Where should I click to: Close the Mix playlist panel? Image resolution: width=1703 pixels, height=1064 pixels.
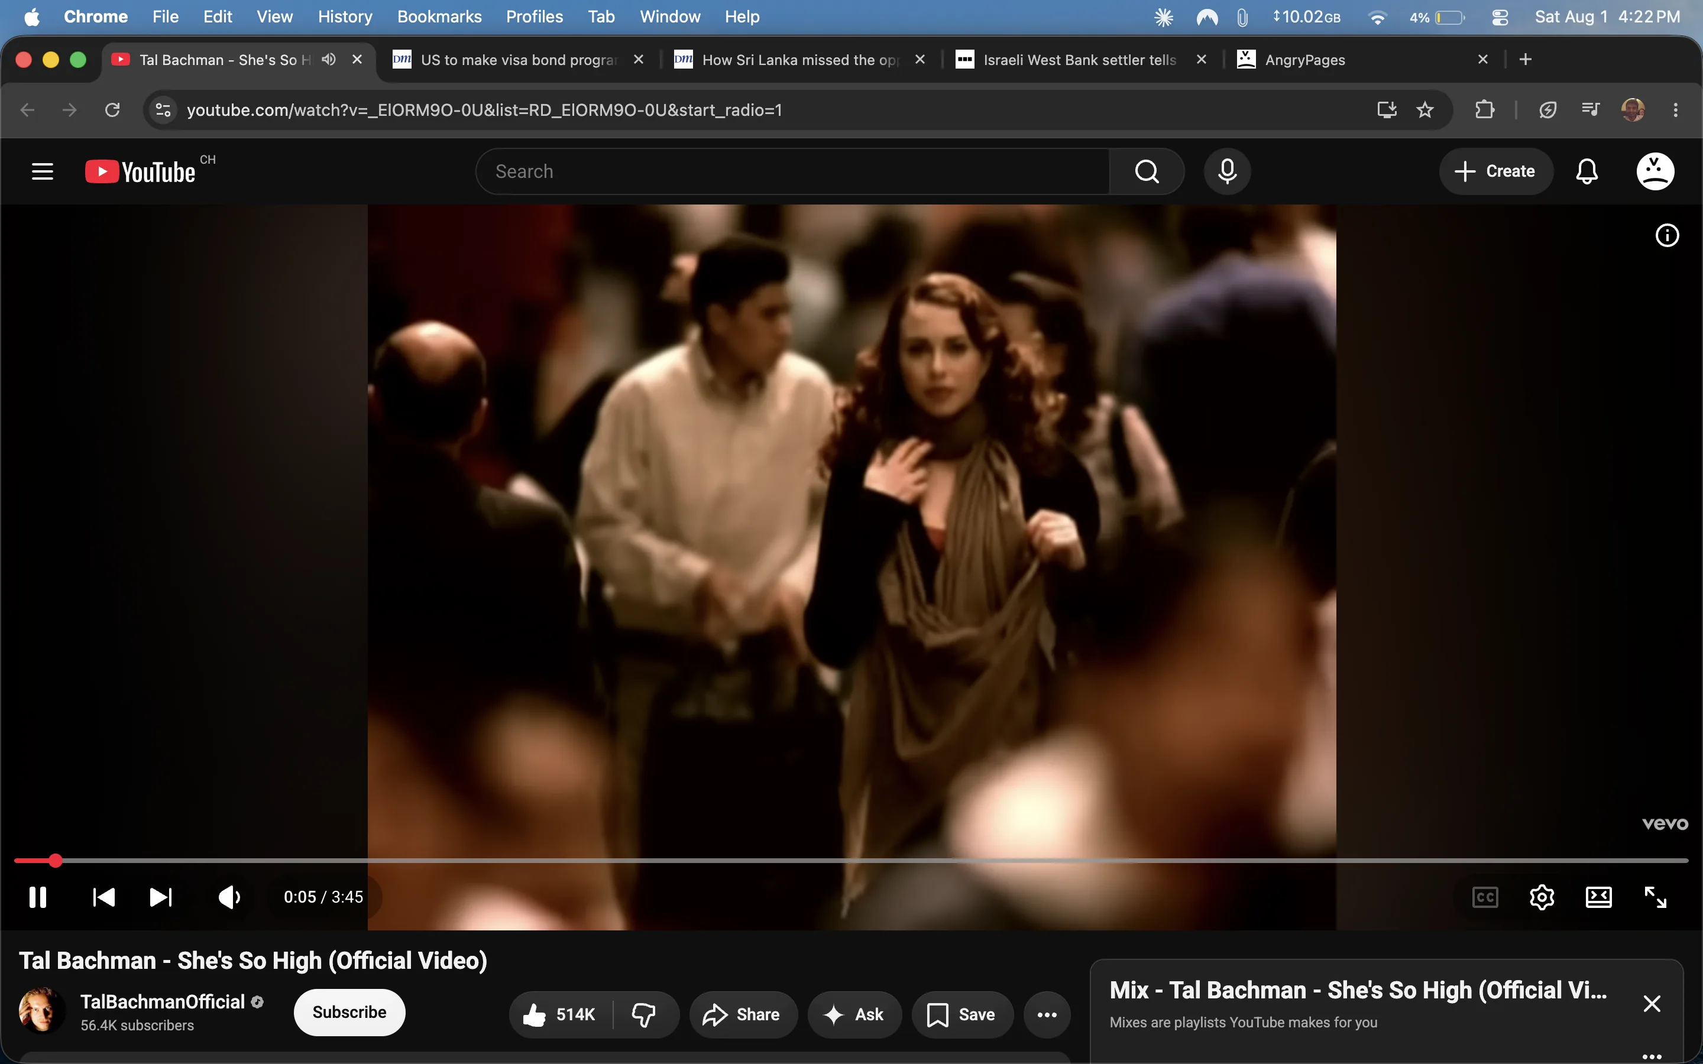pos(1652,1004)
